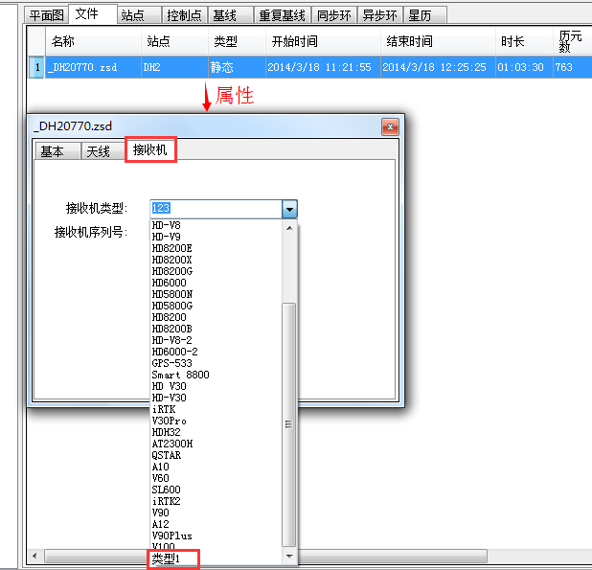592x570 pixels.
Task: Choose HD-V8 from the receiver list
Action: [216, 225]
